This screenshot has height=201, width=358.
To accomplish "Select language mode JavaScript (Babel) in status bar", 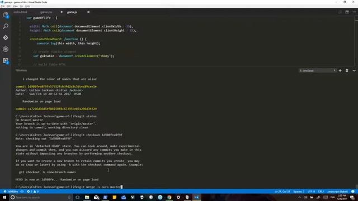I will click(337, 192).
